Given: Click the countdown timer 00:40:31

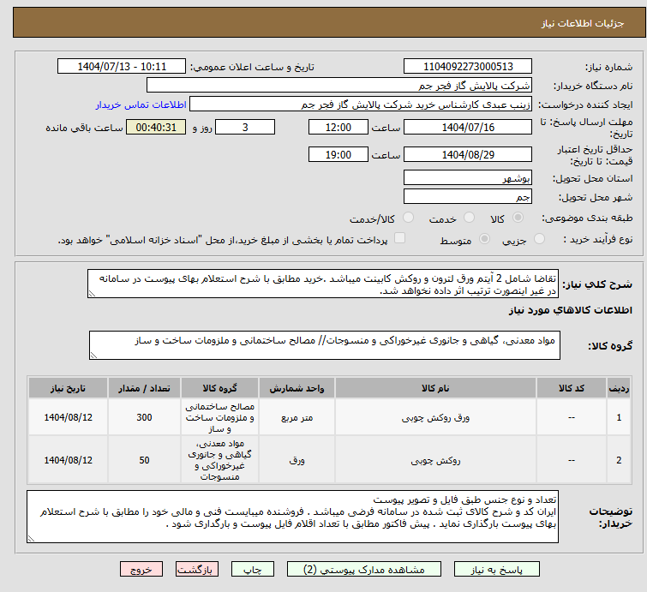Looking at the screenshot, I should [156, 127].
